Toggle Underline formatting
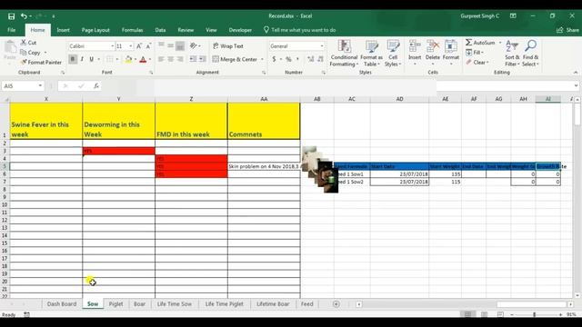Image resolution: width=582 pixels, height=327 pixels. pos(91,59)
